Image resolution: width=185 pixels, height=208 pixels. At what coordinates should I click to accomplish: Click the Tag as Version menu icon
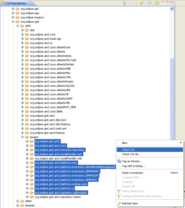119,161
